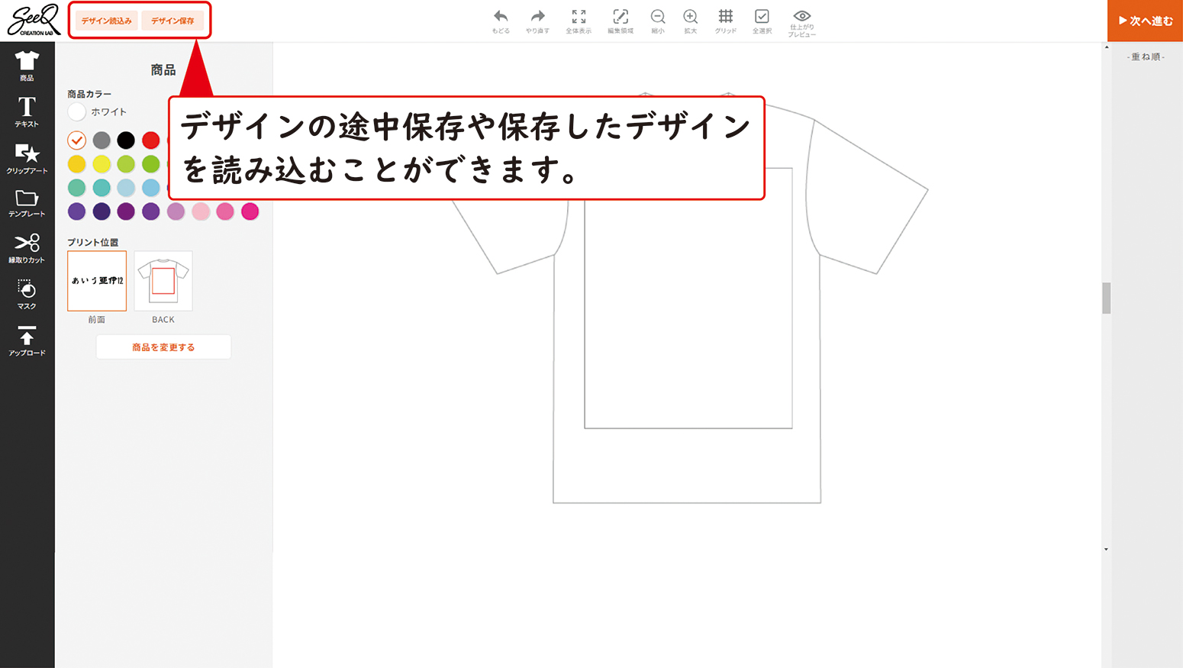Zoom out with the 縮小 magnifier
Screen dimensions: 1183x668
[657, 21]
